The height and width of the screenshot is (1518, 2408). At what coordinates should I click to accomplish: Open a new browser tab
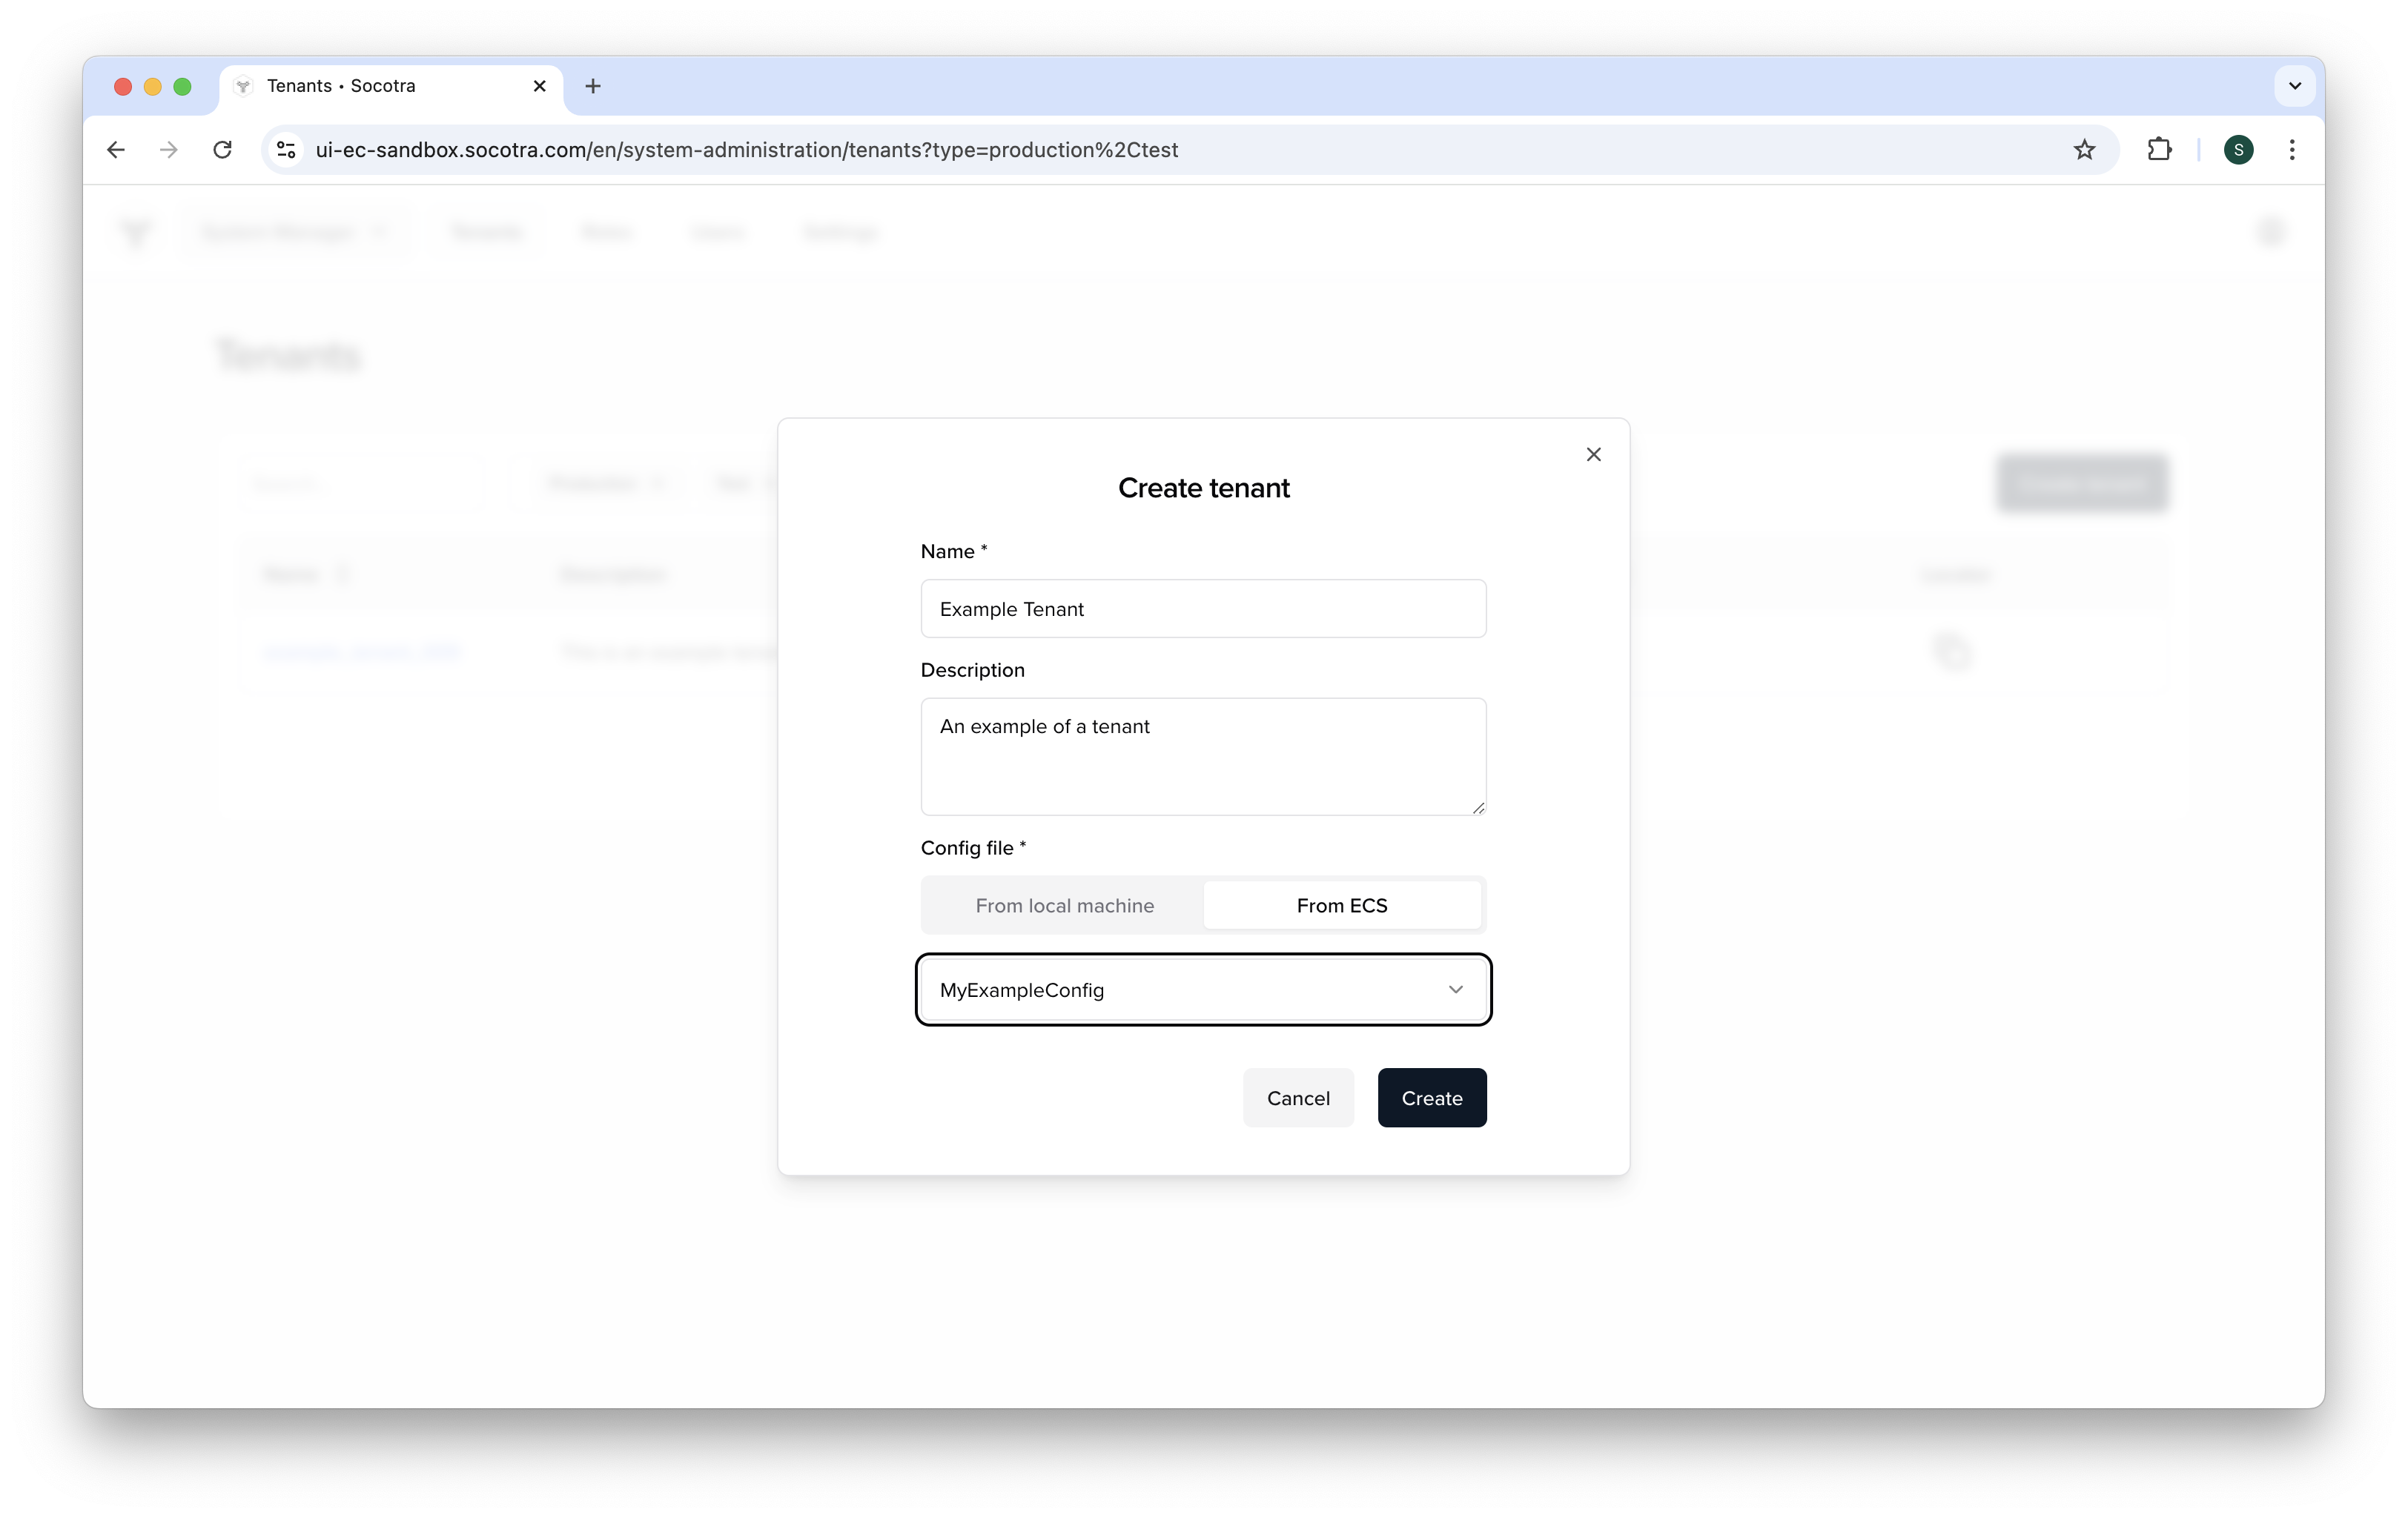(592, 86)
